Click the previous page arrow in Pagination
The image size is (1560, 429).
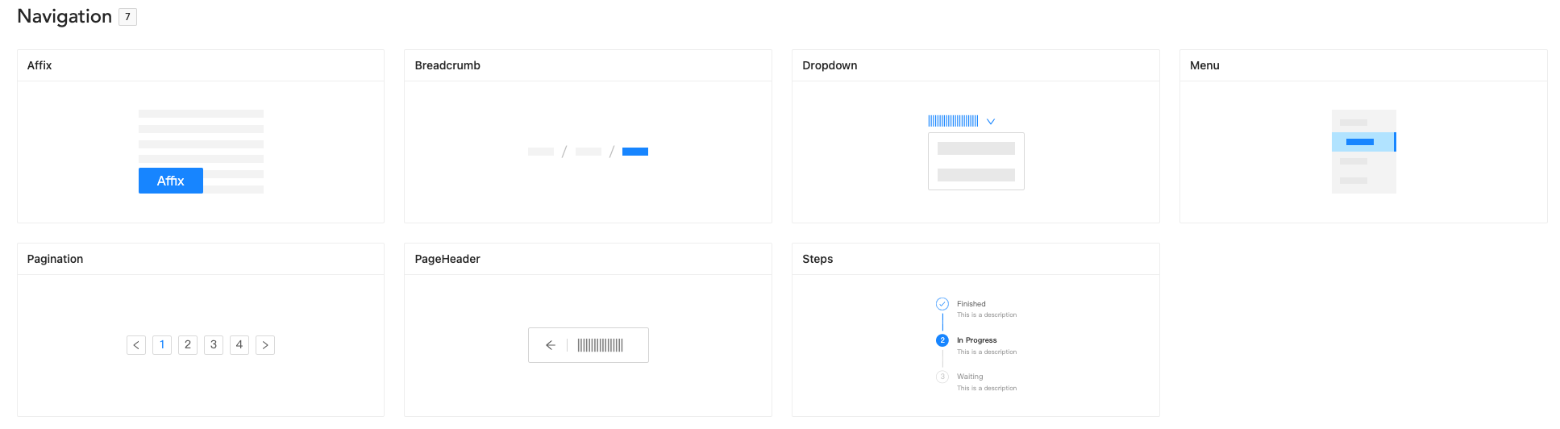tap(136, 345)
